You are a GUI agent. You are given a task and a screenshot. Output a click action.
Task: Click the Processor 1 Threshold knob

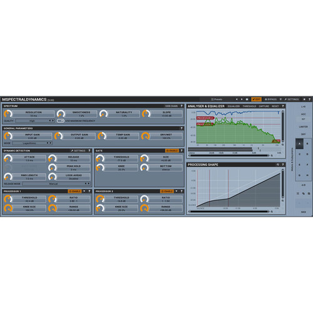[8, 199]
